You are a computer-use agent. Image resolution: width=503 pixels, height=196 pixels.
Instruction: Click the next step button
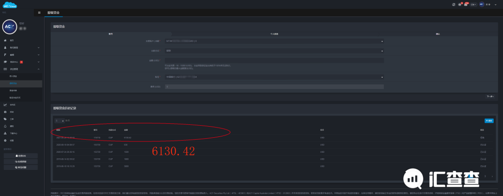[490, 96]
